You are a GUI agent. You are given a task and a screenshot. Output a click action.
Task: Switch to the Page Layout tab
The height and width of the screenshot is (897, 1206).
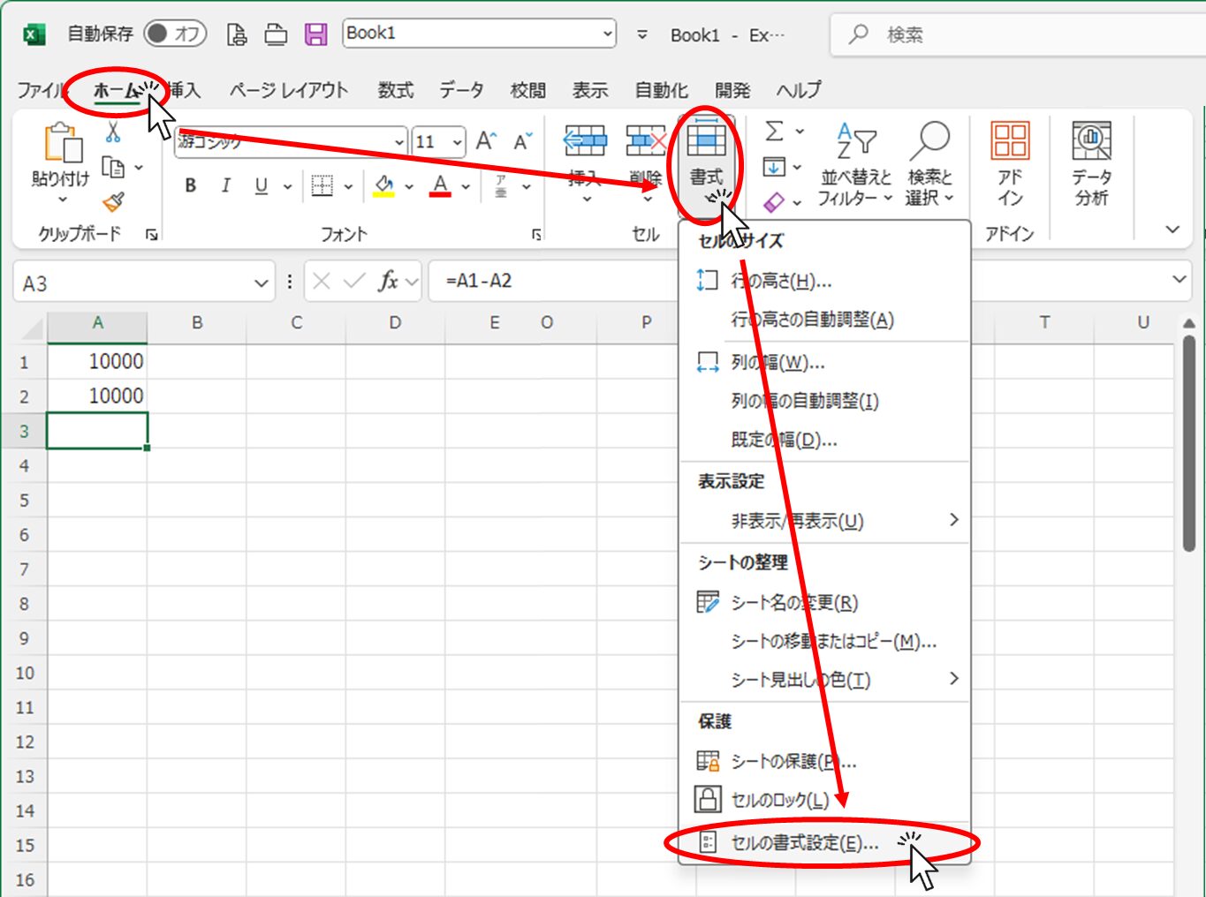point(288,90)
